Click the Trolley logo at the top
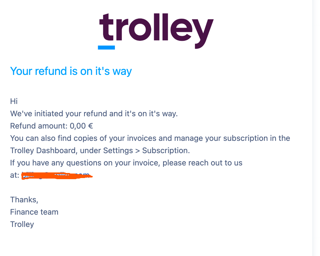The image size is (320, 256). (x=156, y=30)
